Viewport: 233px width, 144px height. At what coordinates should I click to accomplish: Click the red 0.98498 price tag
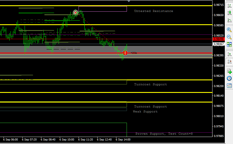pyautogui.click(x=219, y=39)
